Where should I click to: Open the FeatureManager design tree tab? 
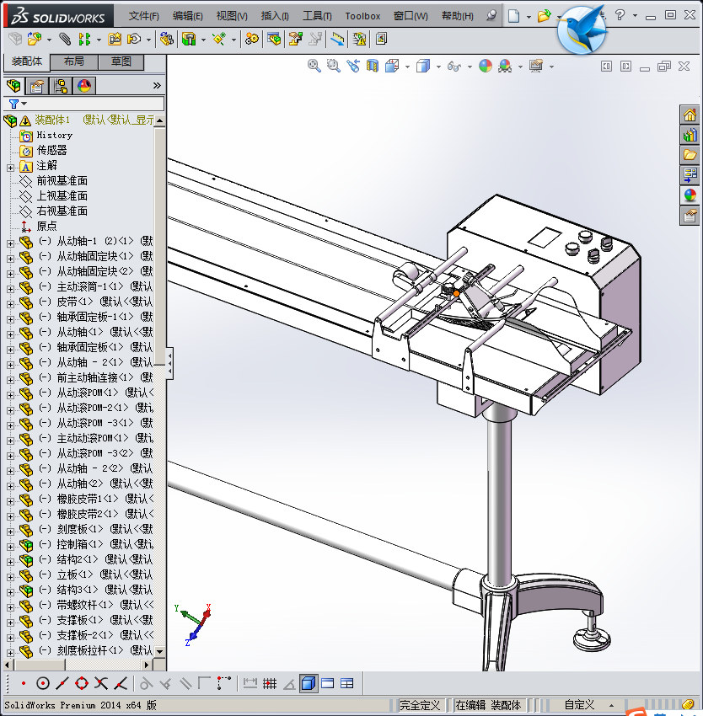[x=13, y=86]
